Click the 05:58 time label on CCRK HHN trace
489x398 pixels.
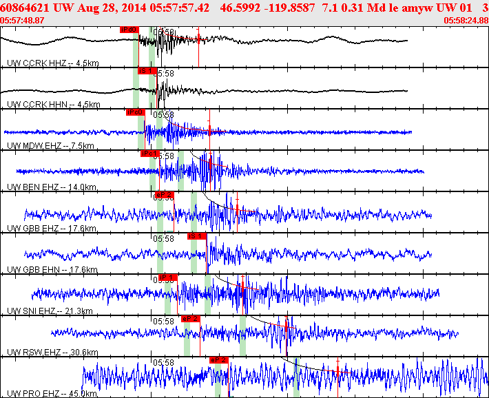(165, 74)
